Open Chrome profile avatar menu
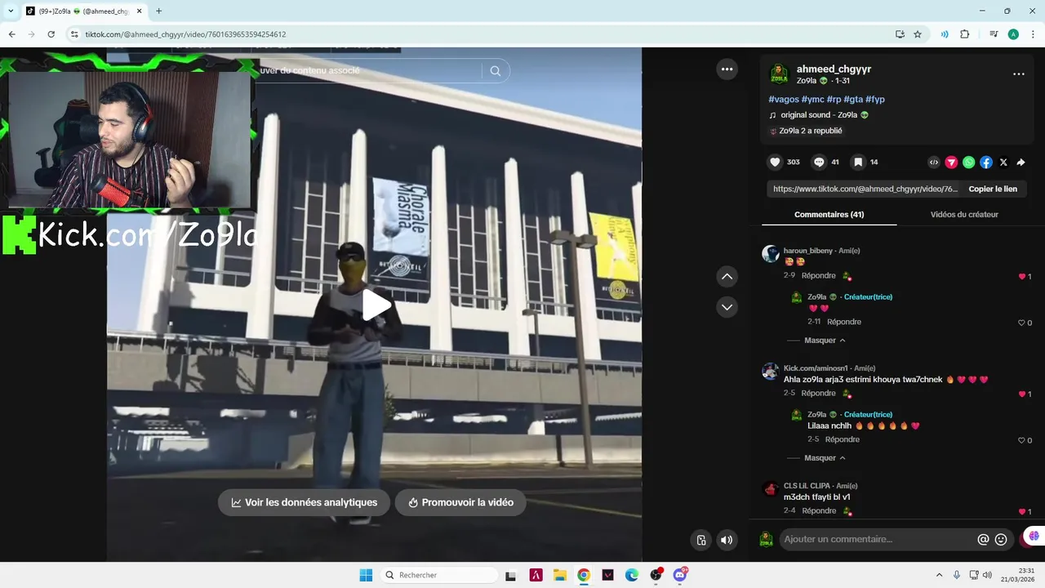Screen dimensions: 1045x588 tap(1013, 34)
